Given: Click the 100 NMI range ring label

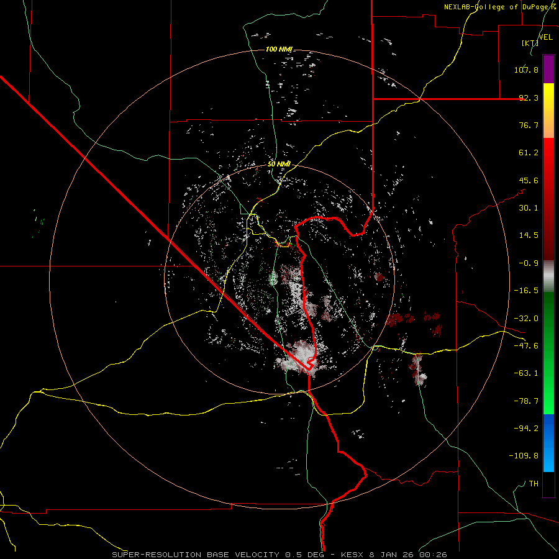Looking at the screenshot, I should 279,49.
